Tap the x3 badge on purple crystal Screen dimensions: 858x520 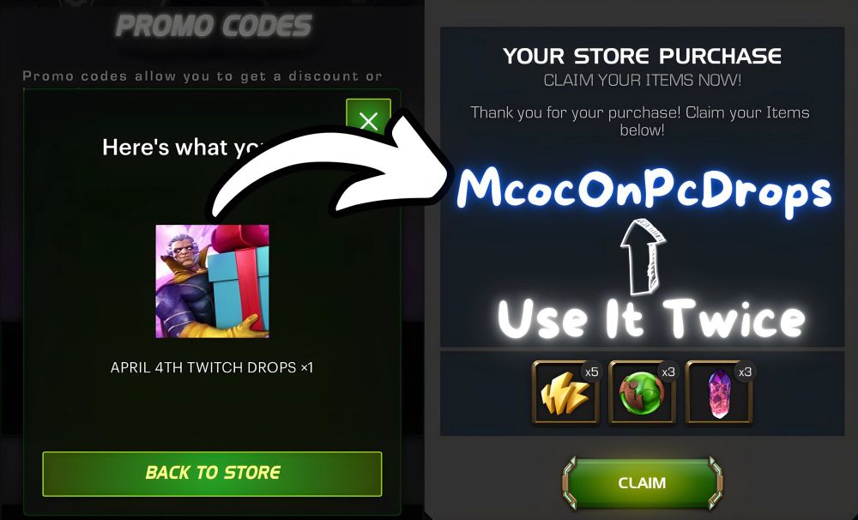click(746, 372)
